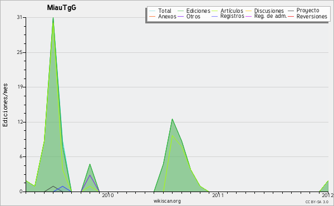Click the Registros legend entry
The width and height of the screenshot is (334, 206).
pos(228,16)
